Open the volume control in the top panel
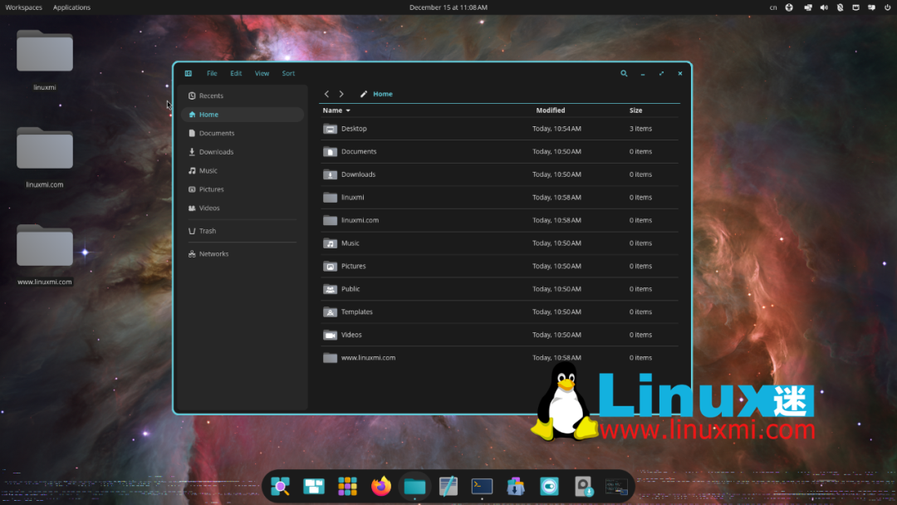 click(x=824, y=7)
